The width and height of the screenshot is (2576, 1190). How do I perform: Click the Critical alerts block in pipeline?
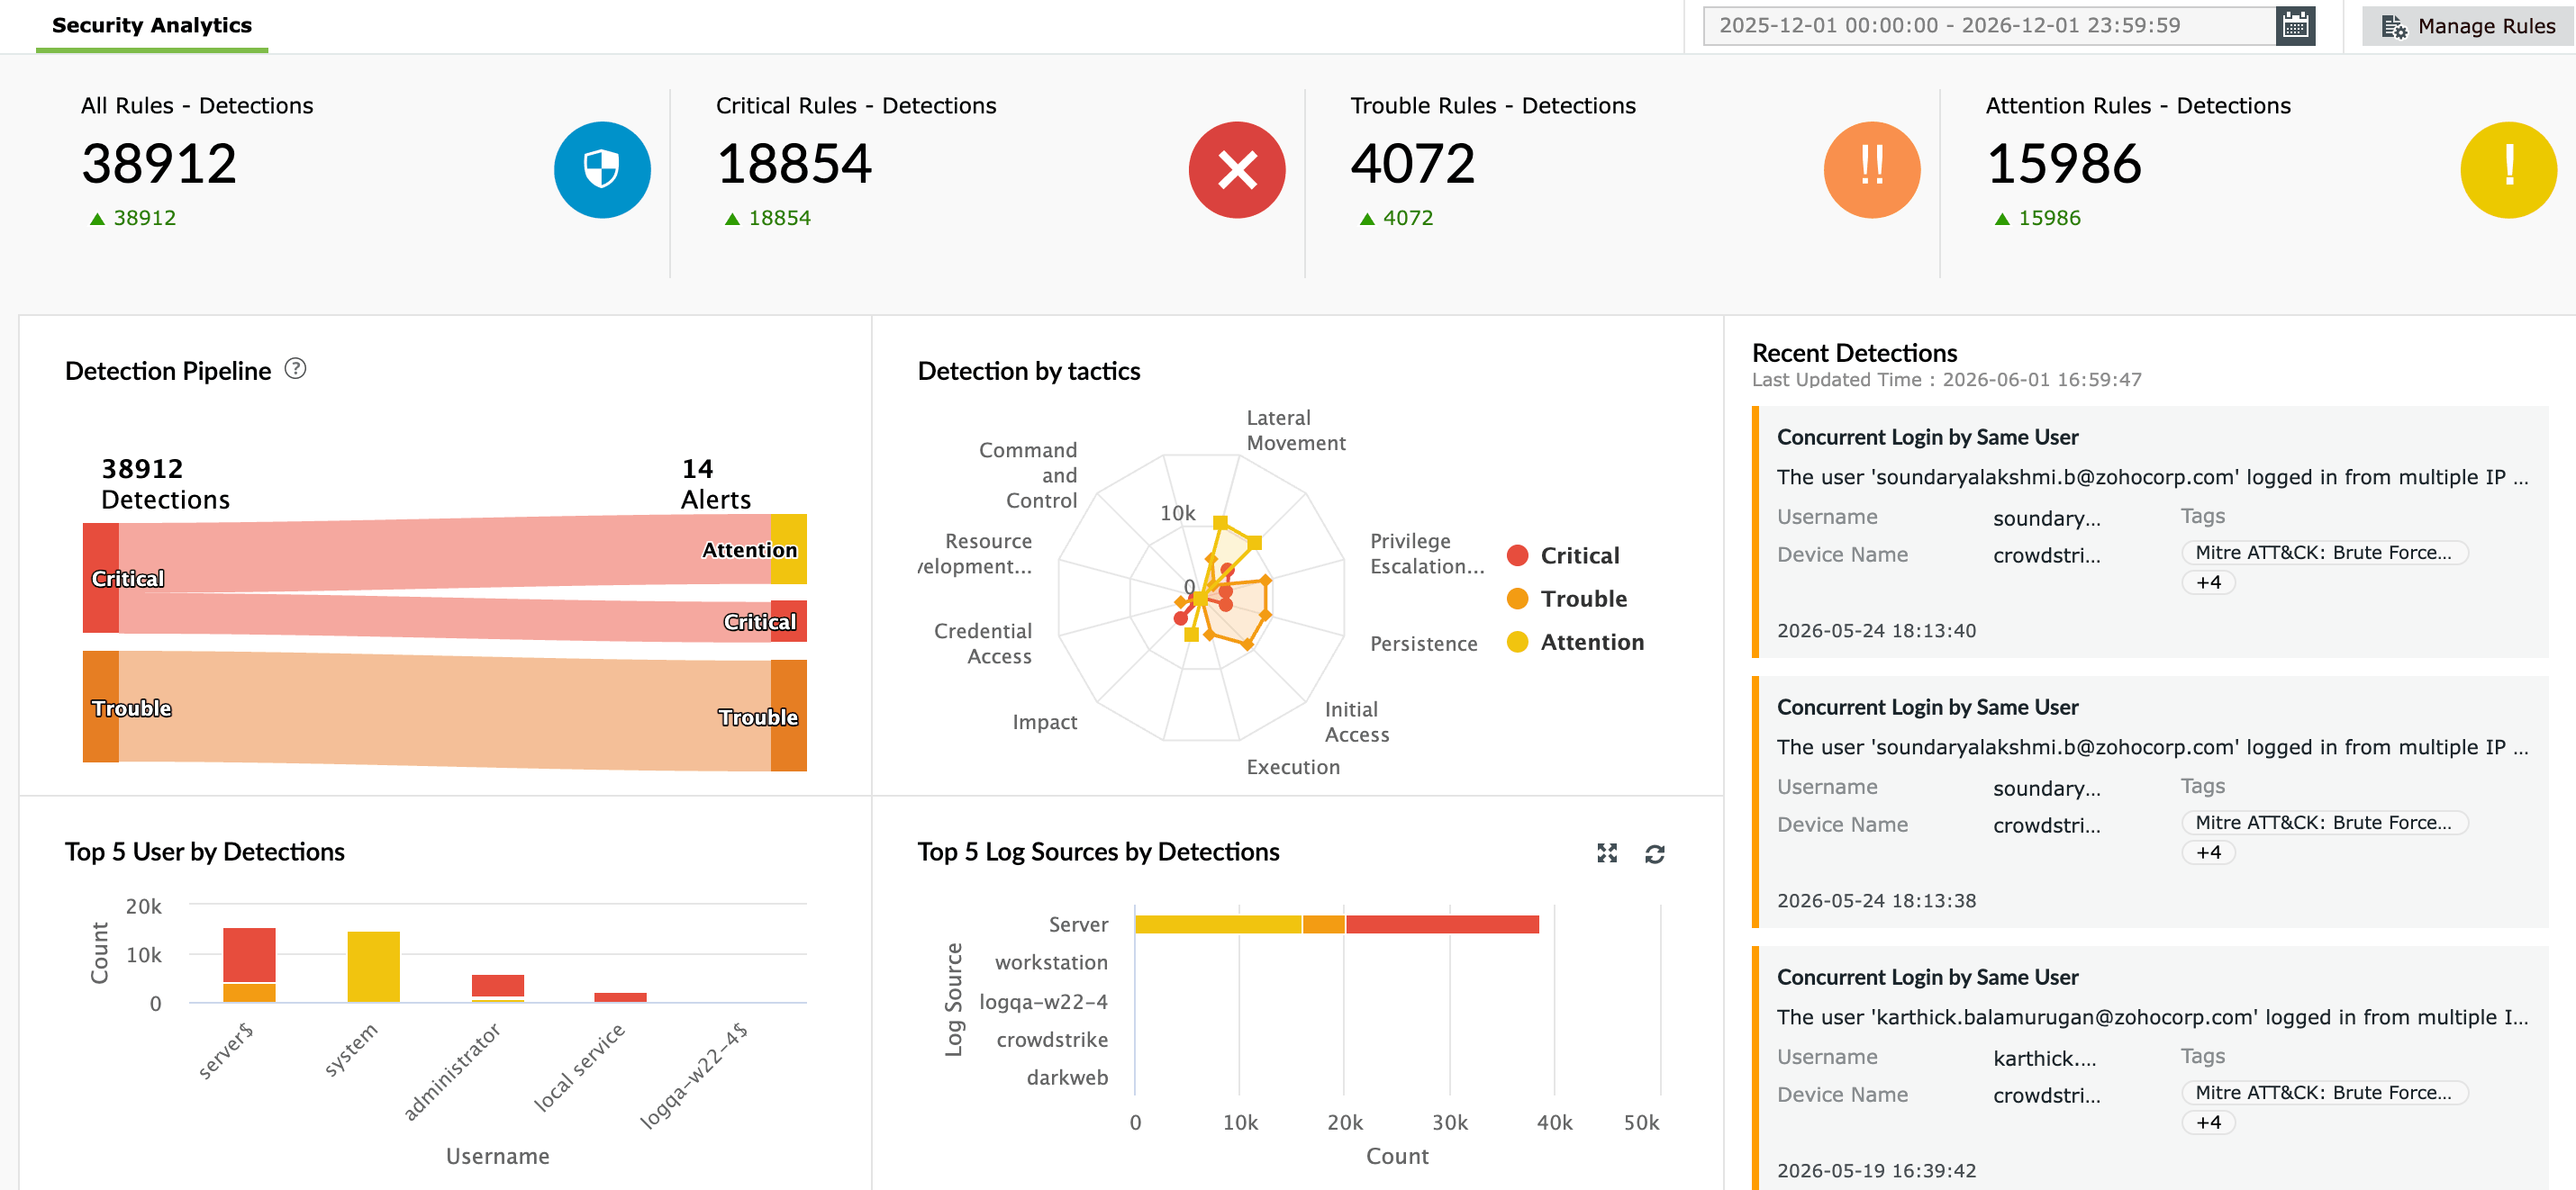(x=789, y=620)
